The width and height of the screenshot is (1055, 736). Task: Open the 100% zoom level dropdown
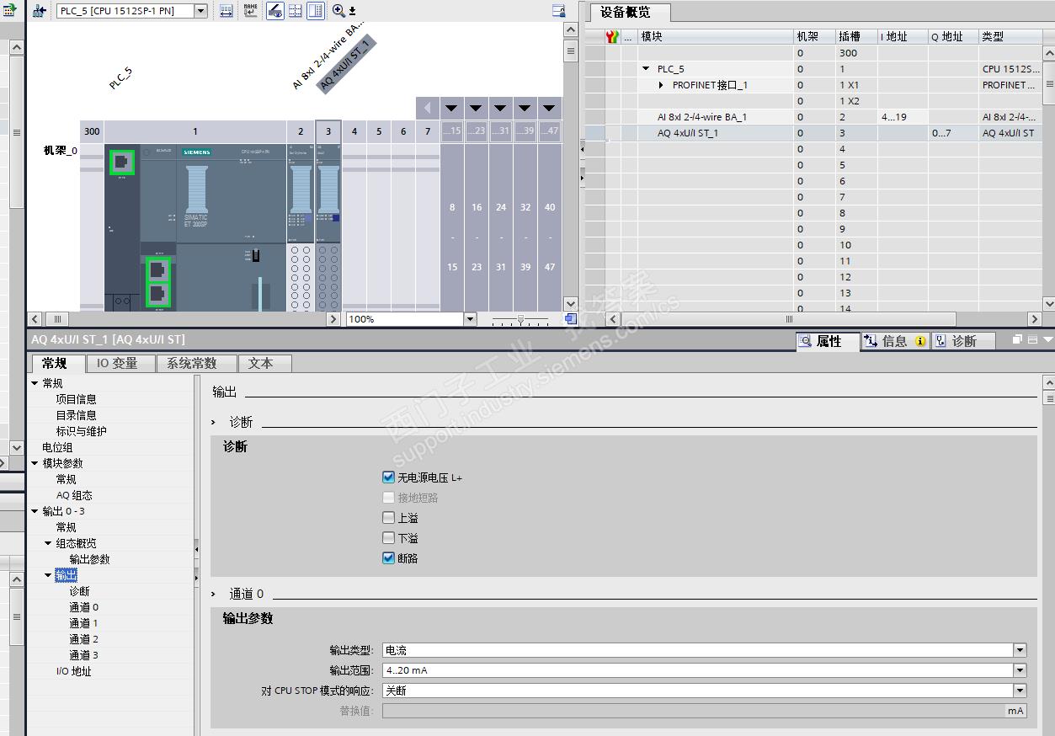point(470,319)
